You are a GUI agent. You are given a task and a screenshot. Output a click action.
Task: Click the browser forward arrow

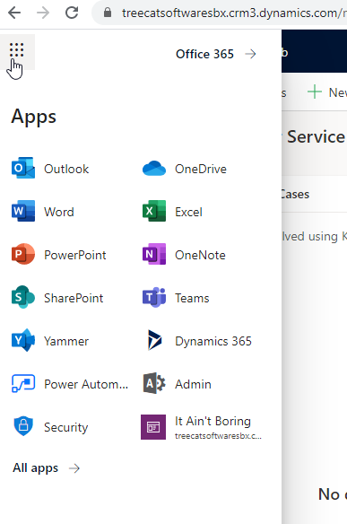coord(43,13)
